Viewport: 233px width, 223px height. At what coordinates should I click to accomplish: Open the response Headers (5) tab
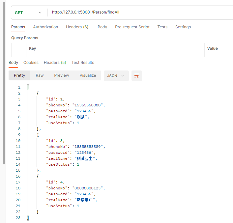tap(55, 63)
